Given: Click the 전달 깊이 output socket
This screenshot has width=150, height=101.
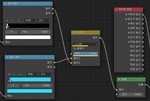Looking at the screenshot, I should tap(143, 69).
